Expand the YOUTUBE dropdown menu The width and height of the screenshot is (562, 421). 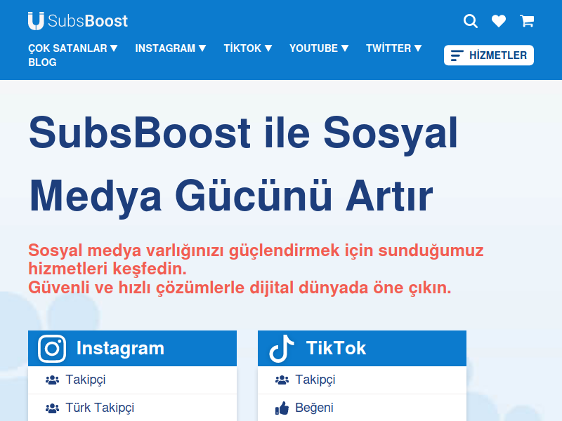point(319,48)
